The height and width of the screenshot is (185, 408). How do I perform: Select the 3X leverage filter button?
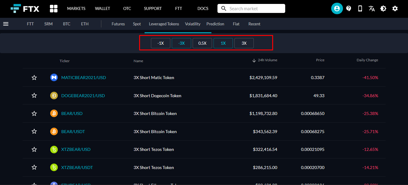pyautogui.click(x=244, y=43)
